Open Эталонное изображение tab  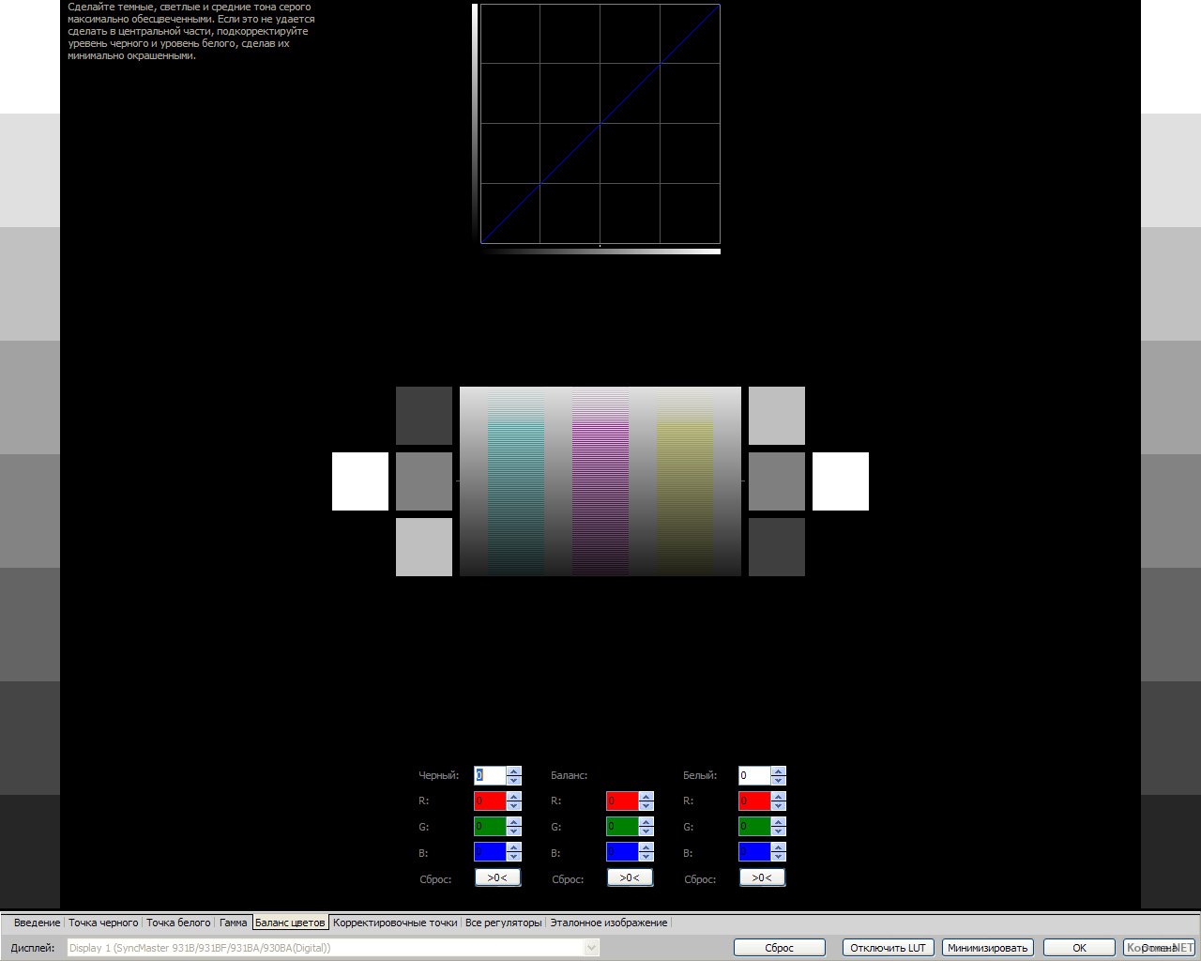608,923
